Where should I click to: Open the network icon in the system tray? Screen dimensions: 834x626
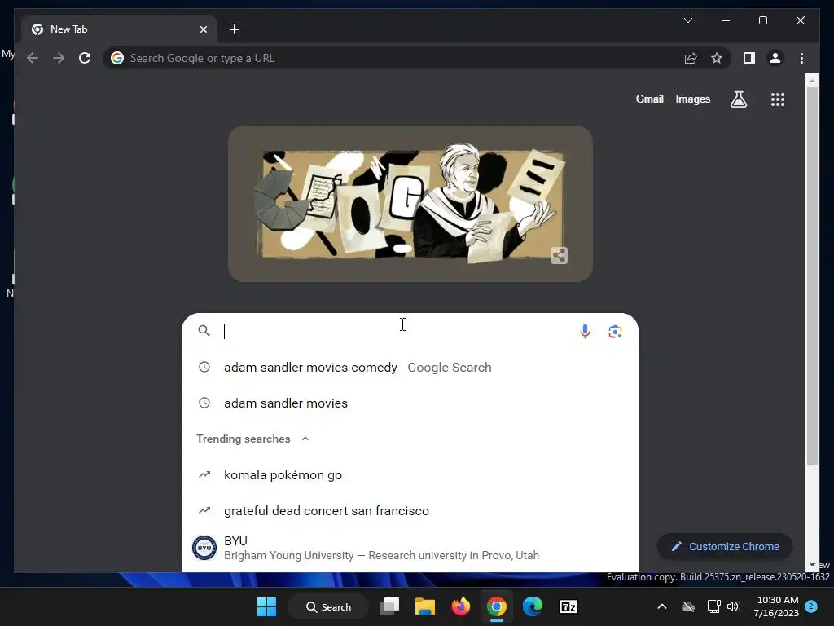pos(713,606)
